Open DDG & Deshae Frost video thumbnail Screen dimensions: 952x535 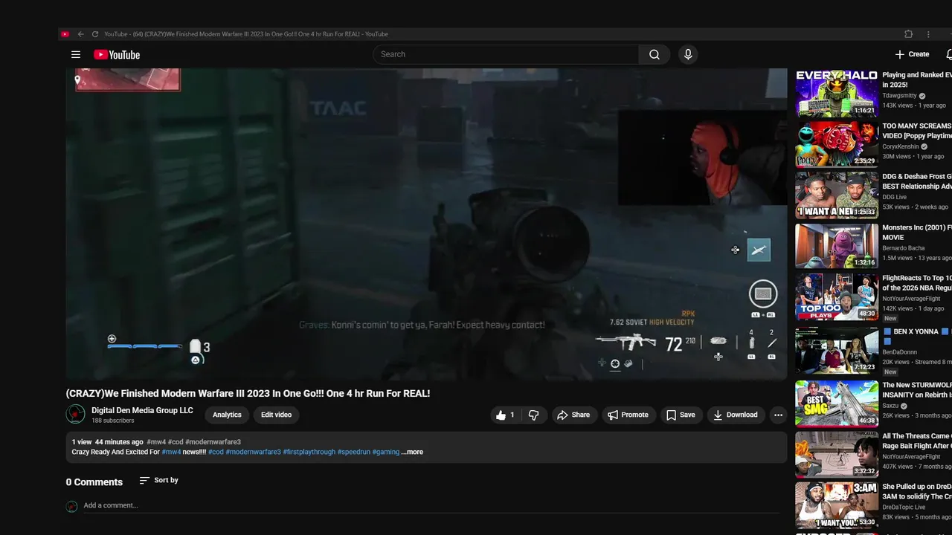click(x=837, y=195)
